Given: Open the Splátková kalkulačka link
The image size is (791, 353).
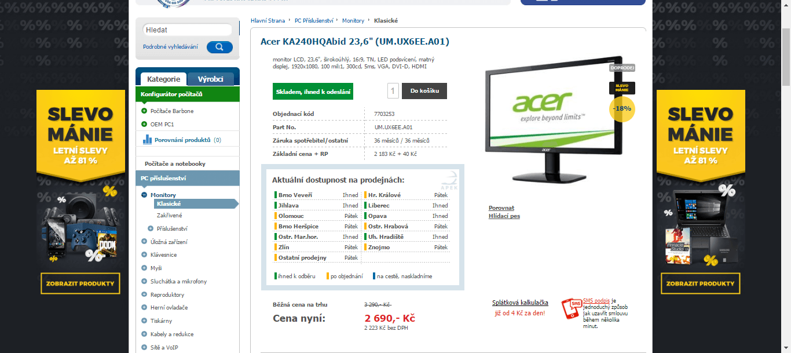Looking at the screenshot, I should point(520,303).
